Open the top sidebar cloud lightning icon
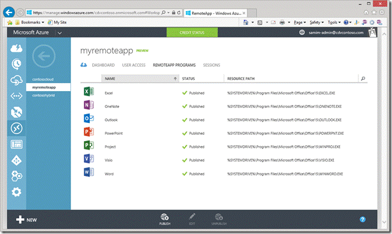 click(x=16, y=48)
